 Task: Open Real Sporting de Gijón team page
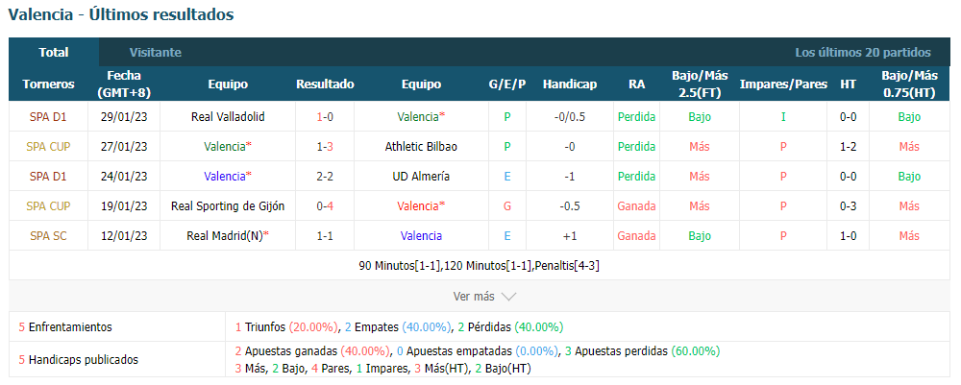[228, 206]
